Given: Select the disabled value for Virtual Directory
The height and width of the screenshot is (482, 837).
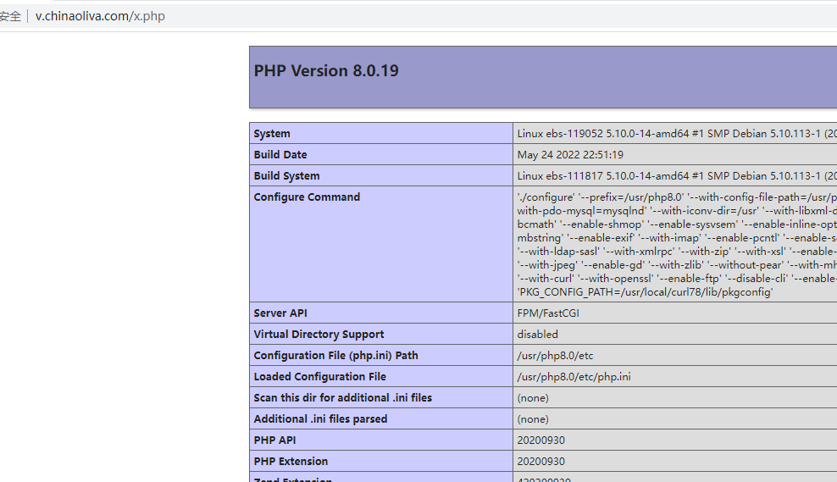Looking at the screenshot, I should tap(537, 335).
